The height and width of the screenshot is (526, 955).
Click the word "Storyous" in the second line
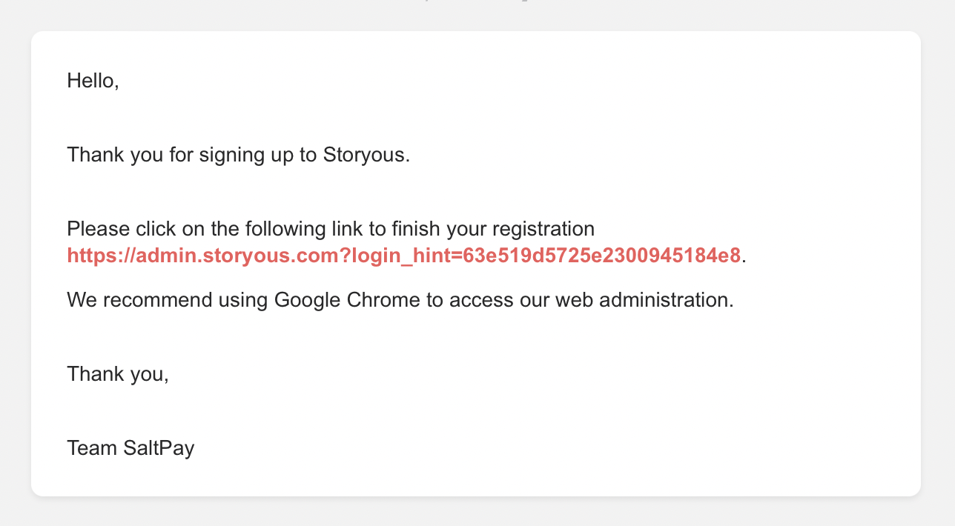(x=364, y=155)
